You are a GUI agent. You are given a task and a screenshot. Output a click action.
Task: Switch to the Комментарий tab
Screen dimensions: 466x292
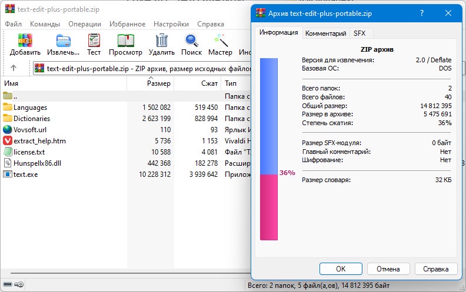pyautogui.click(x=326, y=33)
